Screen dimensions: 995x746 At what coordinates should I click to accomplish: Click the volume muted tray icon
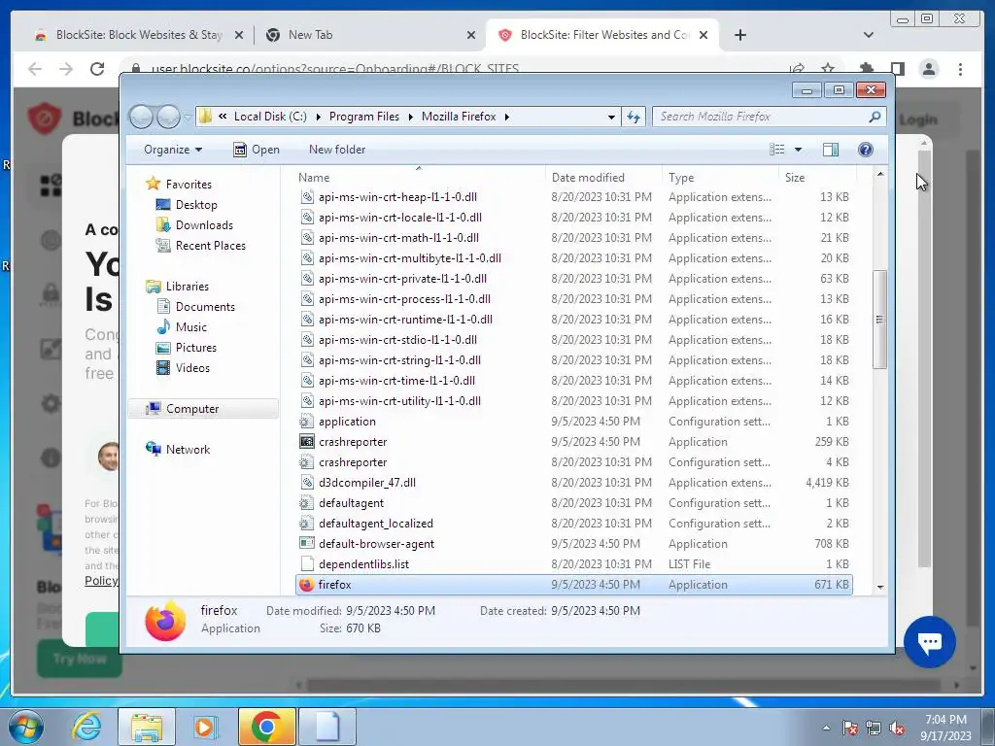tap(897, 729)
